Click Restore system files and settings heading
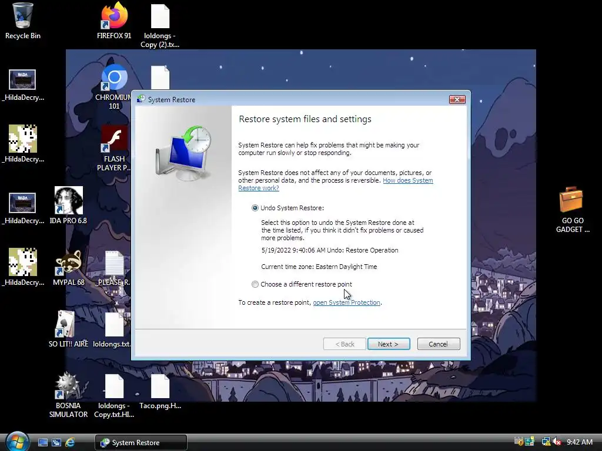 click(x=305, y=119)
